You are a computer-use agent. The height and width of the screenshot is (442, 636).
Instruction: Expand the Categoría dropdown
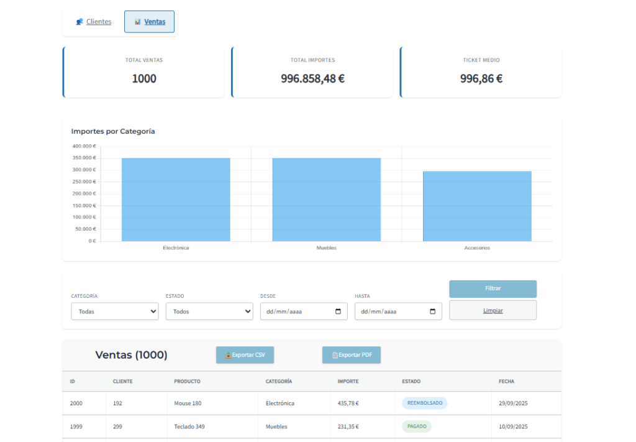point(115,311)
